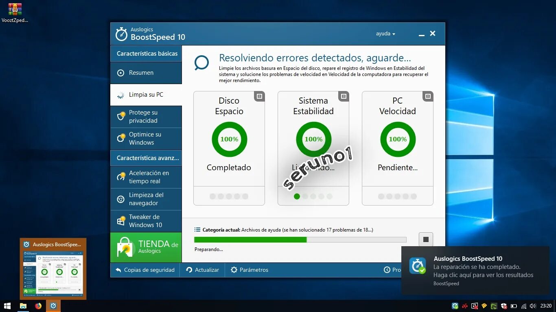Click the Limpieza del navegador Chrome icon
The image size is (556, 312).
pos(120,199)
